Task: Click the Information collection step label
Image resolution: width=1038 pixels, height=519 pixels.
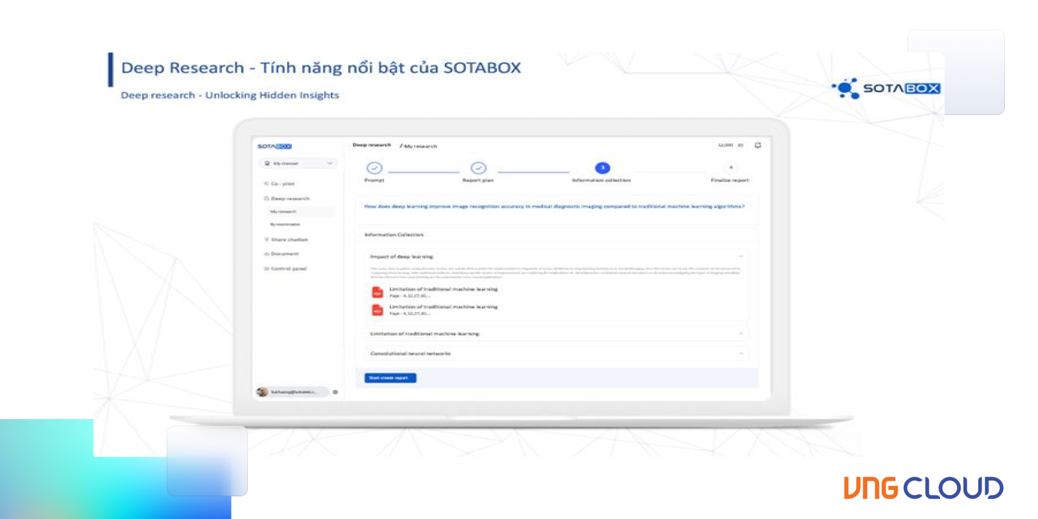Action: pos(601,180)
